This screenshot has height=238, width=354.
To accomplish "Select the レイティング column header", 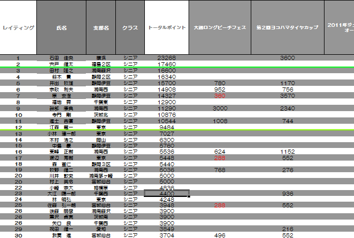I will [x=18, y=27].
